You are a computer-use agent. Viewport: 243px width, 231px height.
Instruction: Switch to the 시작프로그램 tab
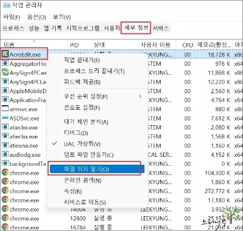click(83, 28)
